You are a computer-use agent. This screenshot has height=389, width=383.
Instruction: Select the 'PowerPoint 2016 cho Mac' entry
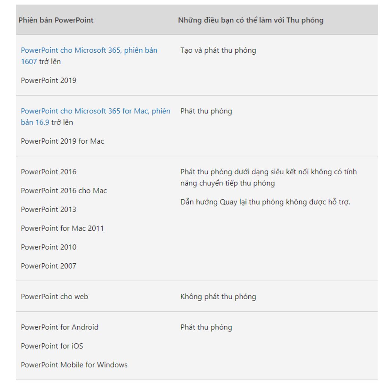coord(64,191)
